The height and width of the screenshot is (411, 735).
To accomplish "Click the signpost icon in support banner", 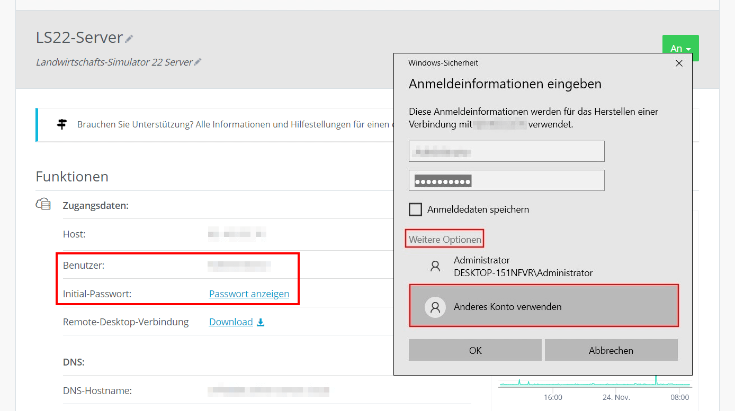I will tap(62, 124).
